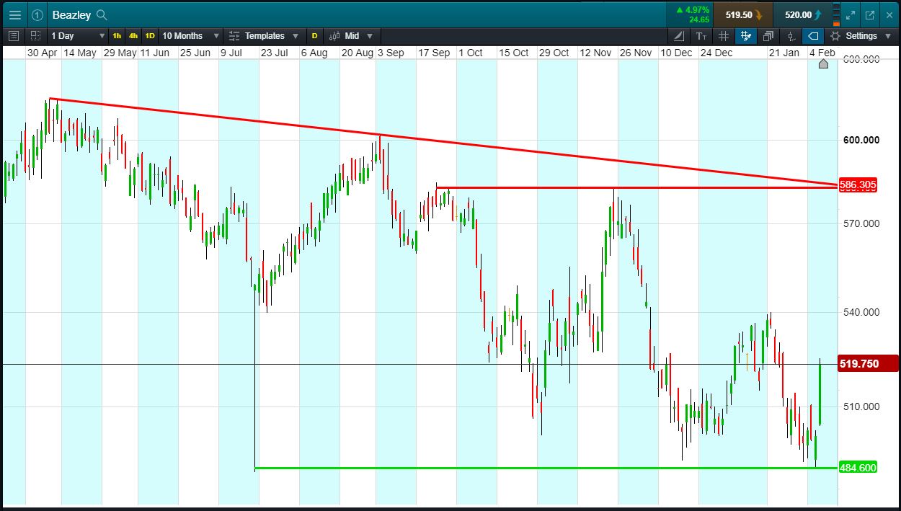
Task: Click the stacked windows compare icon
Action: point(768,35)
